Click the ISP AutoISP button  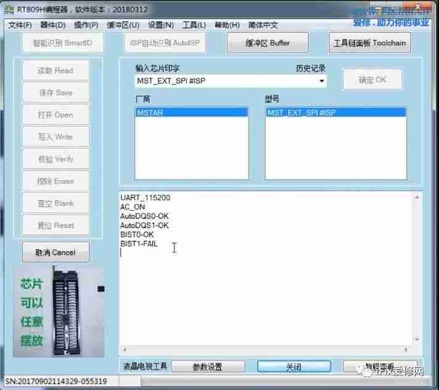click(165, 43)
